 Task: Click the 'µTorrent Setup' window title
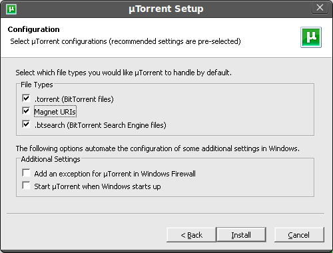tap(166, 9)
